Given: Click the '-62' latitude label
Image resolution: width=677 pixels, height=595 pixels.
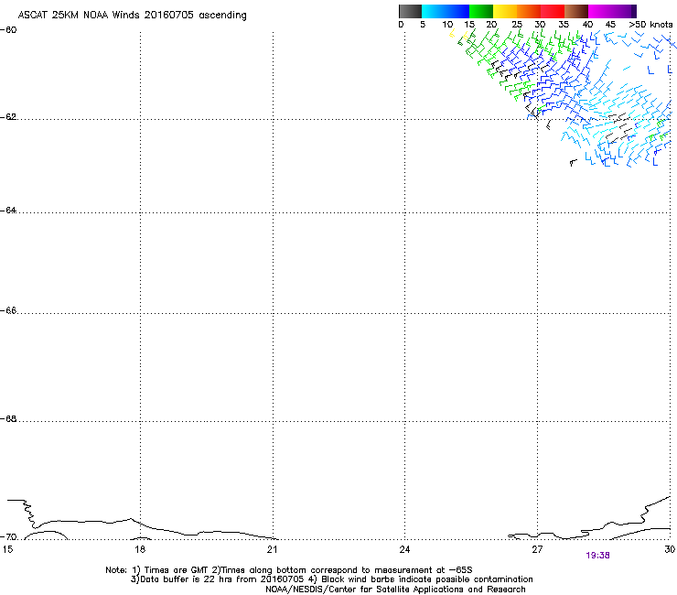Looking at the screenshot, I should (x=8, y=117).
